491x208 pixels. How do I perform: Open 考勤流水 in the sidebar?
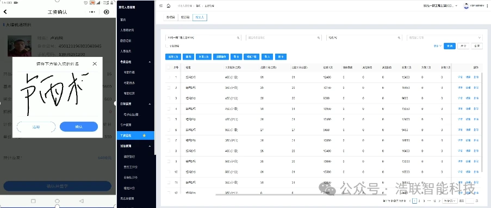pyautogui.click(x=129, y=83)
